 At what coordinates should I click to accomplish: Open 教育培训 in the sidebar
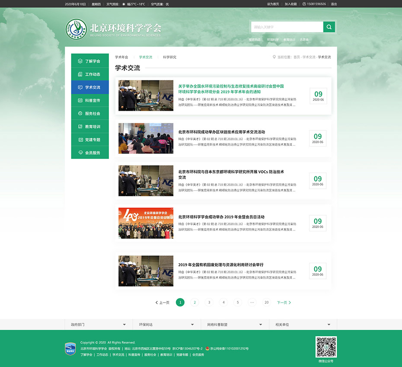coord(90,127)
